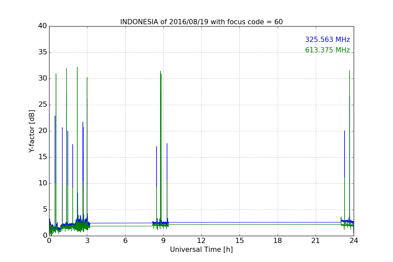The image size is (393, 262).
Task: Click the plot title mentioning INDONESIA
Action: click(x=201, y=22)
